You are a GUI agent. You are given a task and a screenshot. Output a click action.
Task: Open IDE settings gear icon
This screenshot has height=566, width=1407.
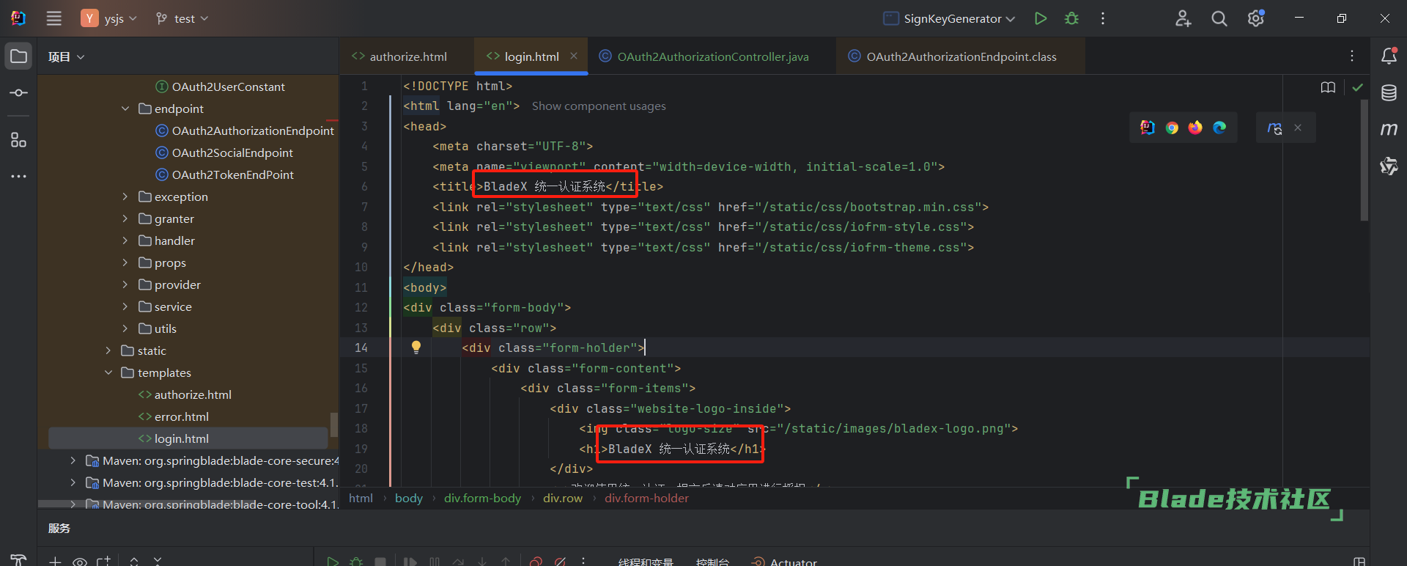point(1256,18)
